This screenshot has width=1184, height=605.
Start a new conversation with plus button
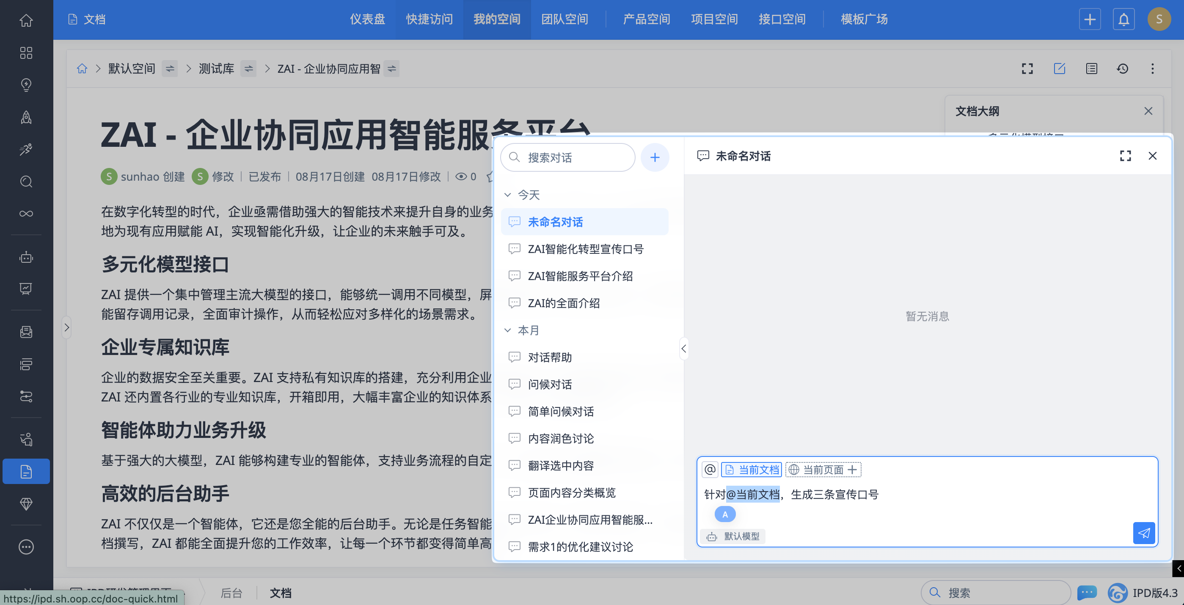(655, 157)
